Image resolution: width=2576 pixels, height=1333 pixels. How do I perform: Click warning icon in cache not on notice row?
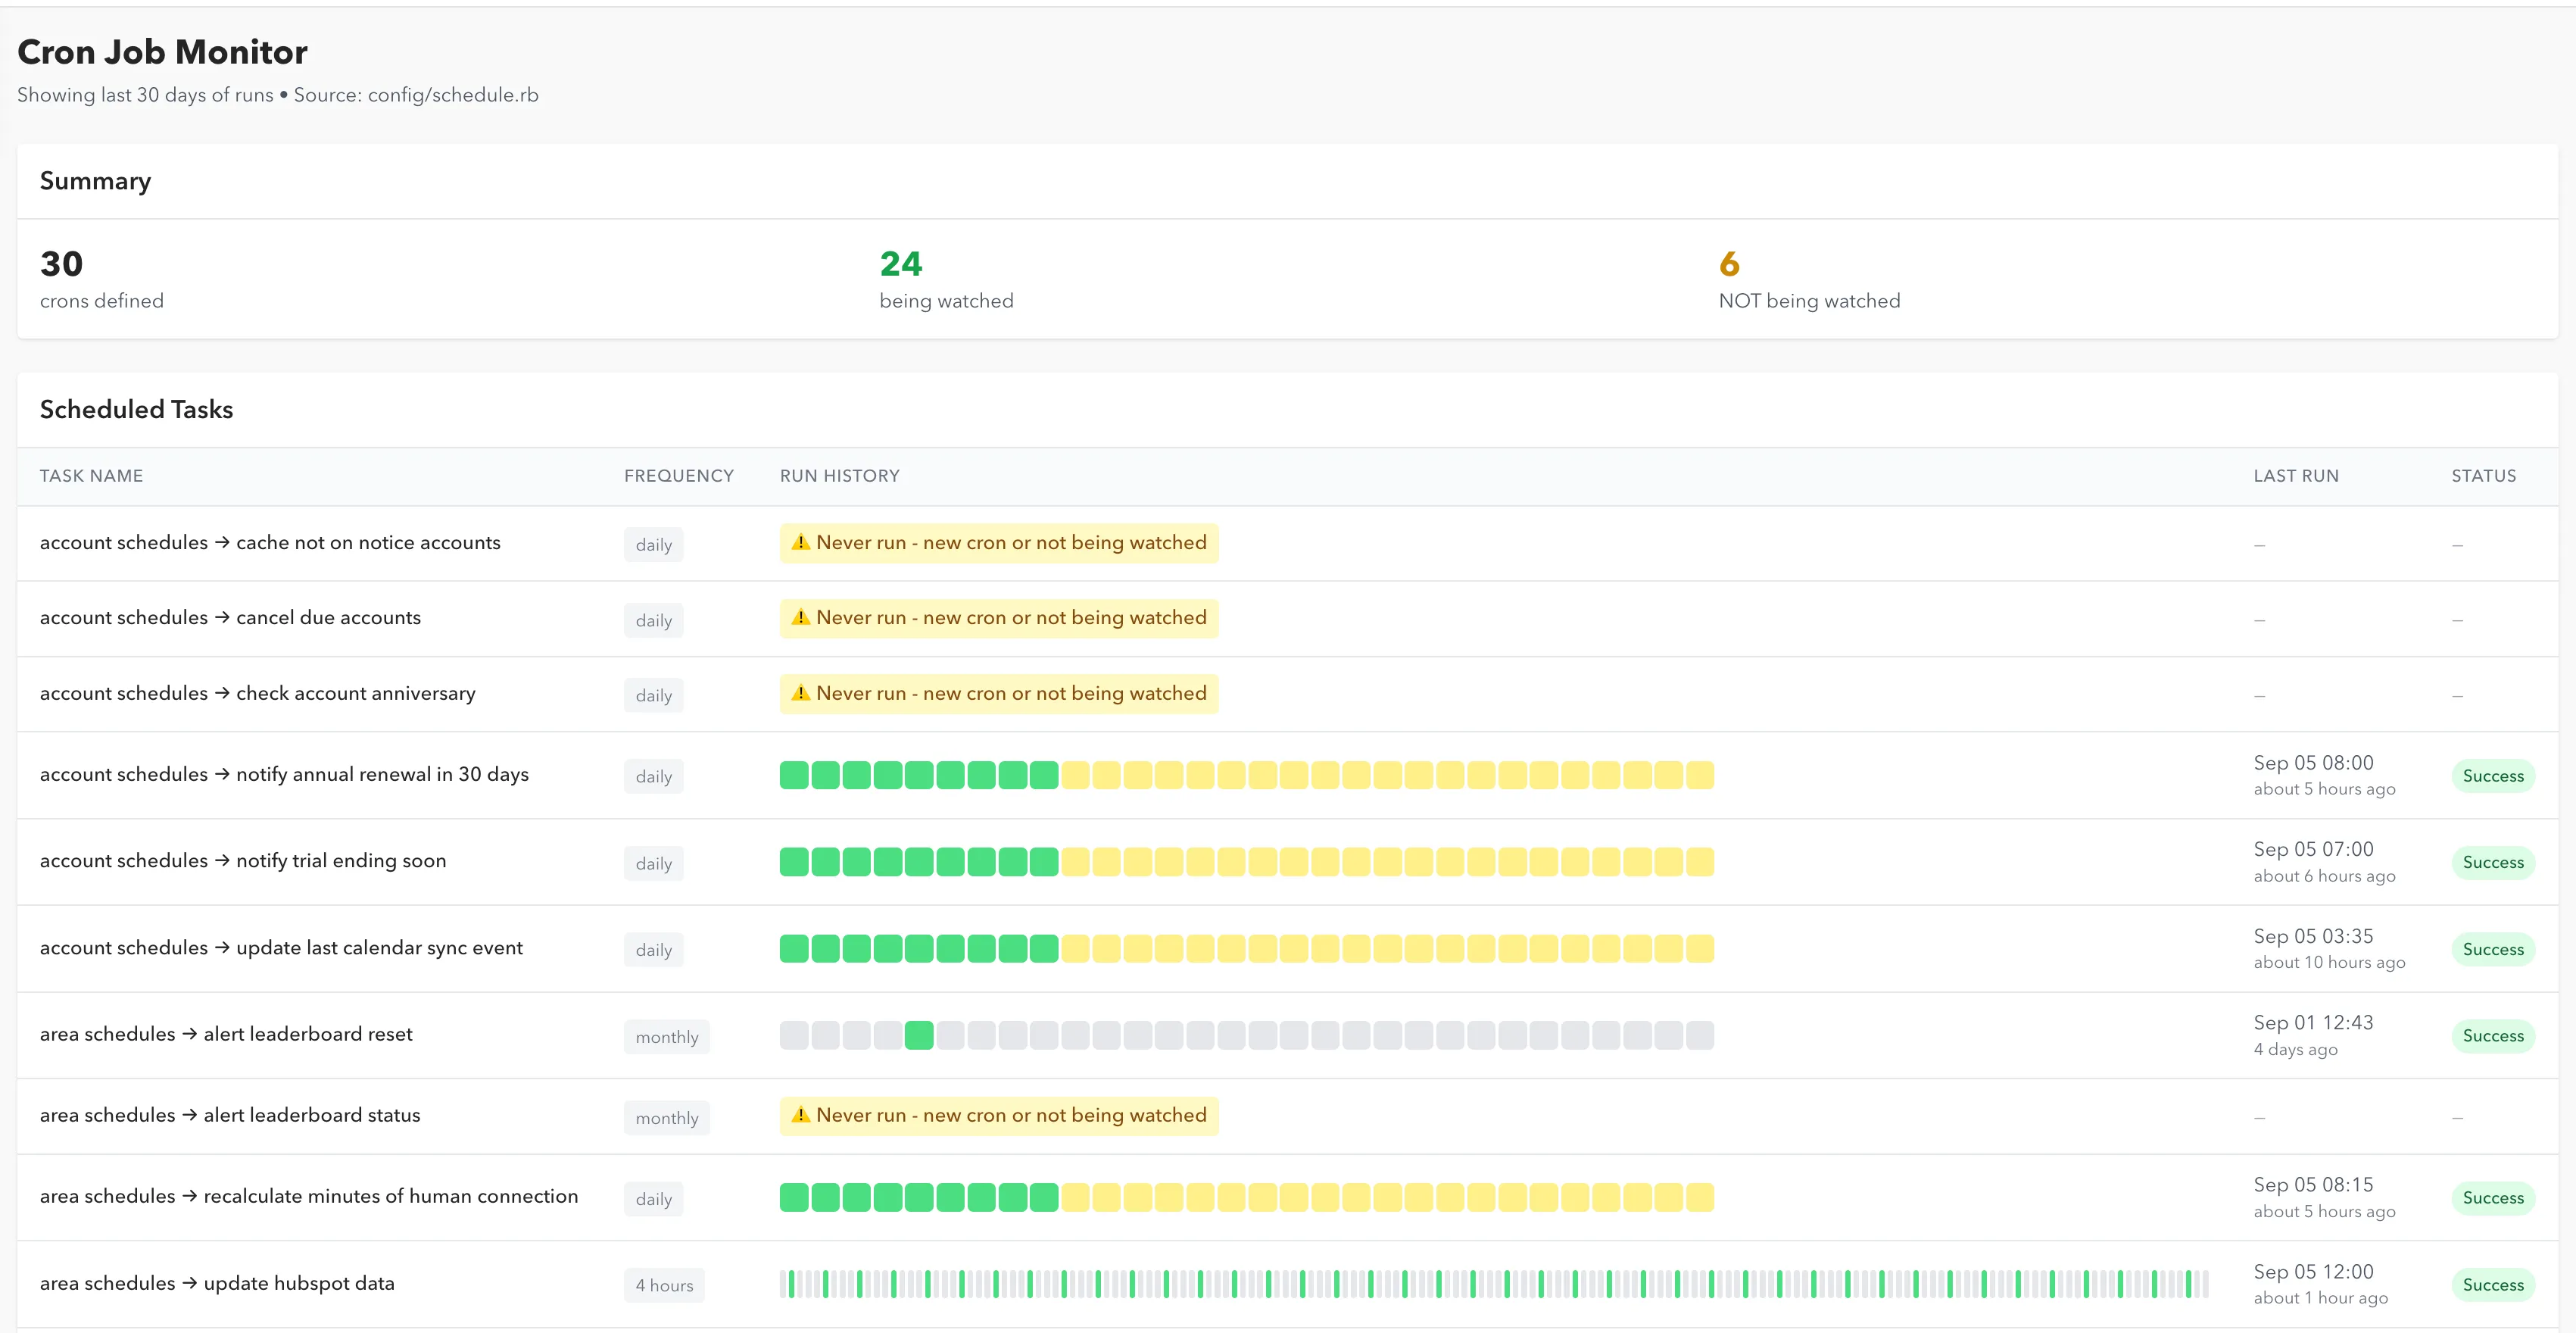pyautogui.click(x=800, y=542)
